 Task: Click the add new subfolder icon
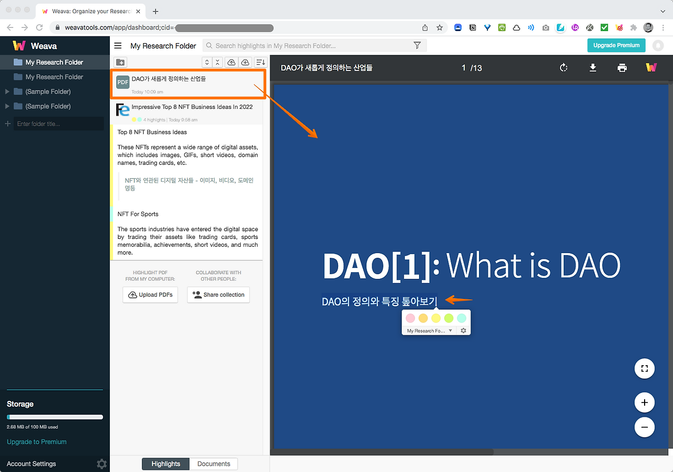[x=120, y=62]
